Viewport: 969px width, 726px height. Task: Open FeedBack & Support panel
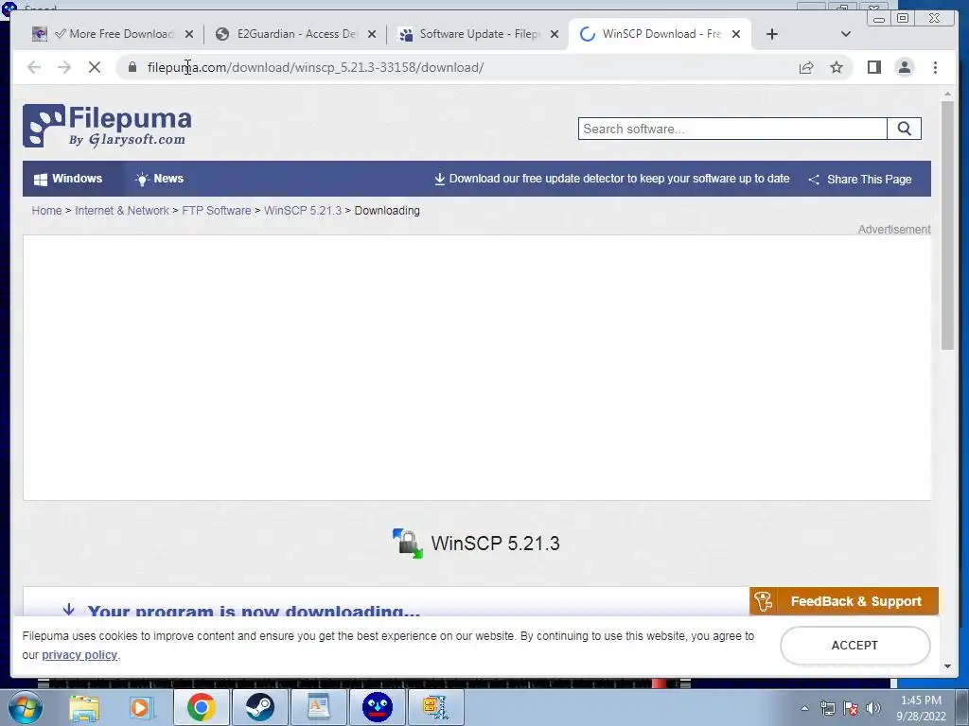point(843,601)
